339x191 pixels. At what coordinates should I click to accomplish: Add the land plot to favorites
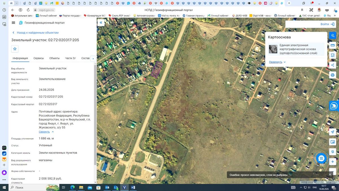coord(15,49)
